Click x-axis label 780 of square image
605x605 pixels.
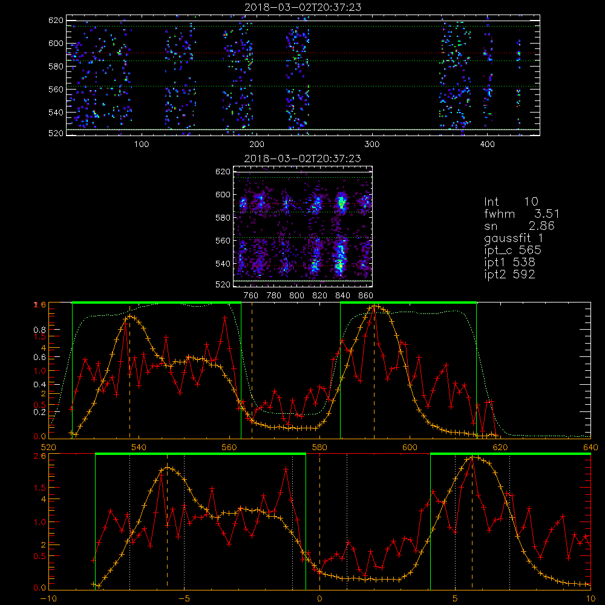click(x=274, y=296)
